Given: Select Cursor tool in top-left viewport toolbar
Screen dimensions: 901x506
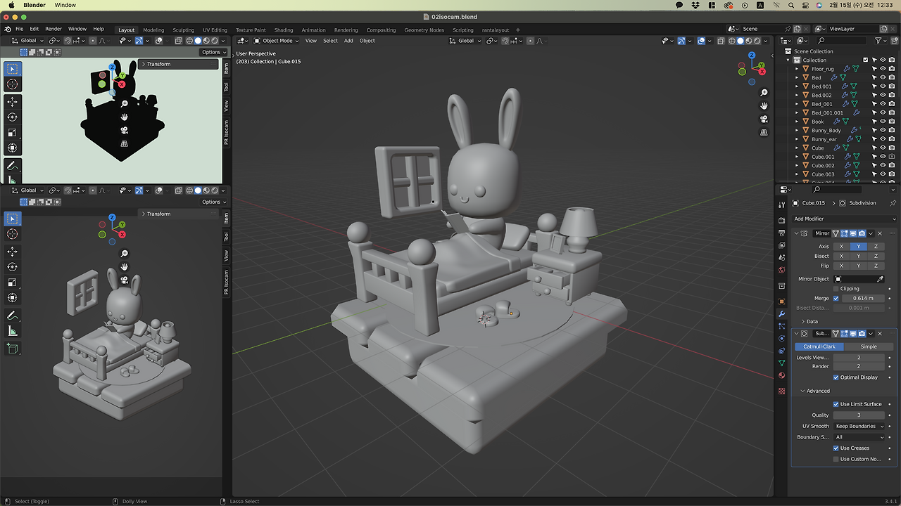Looking at the screenshot, I should pyautogui.click(x=12, y=84).
